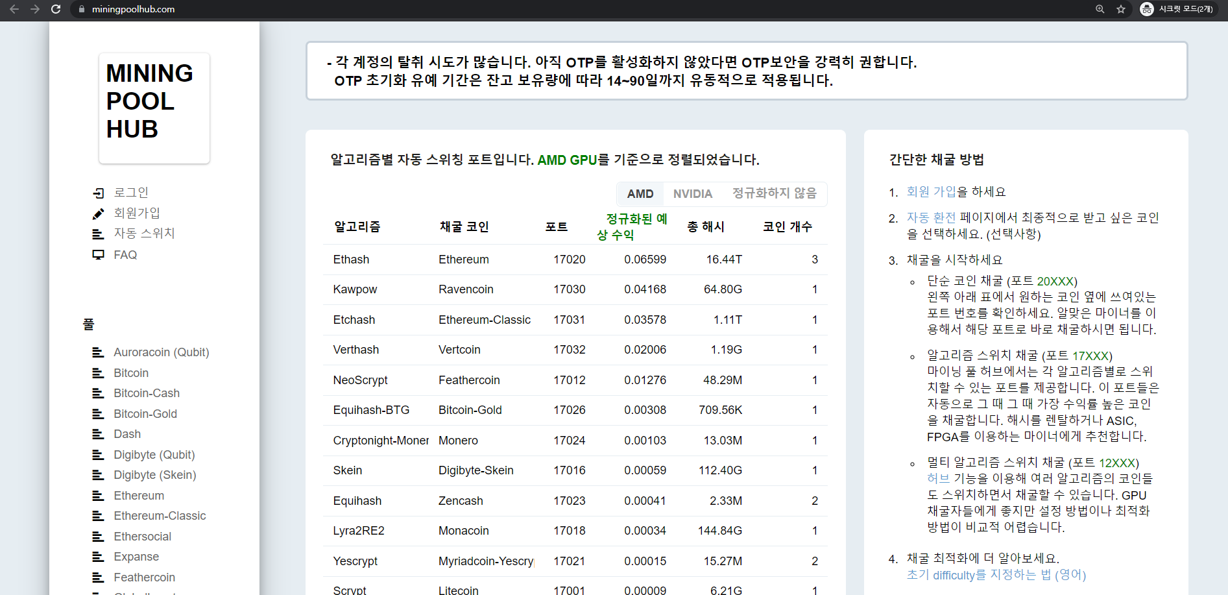This screenshot has width=1228, height=595.
Task: Click the lock icon in address bar
Action: click(82, 9)
